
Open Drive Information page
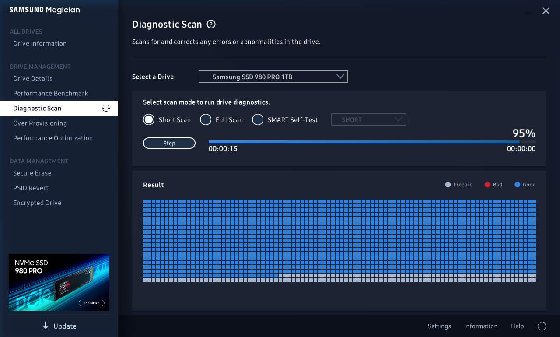point(40,43)
